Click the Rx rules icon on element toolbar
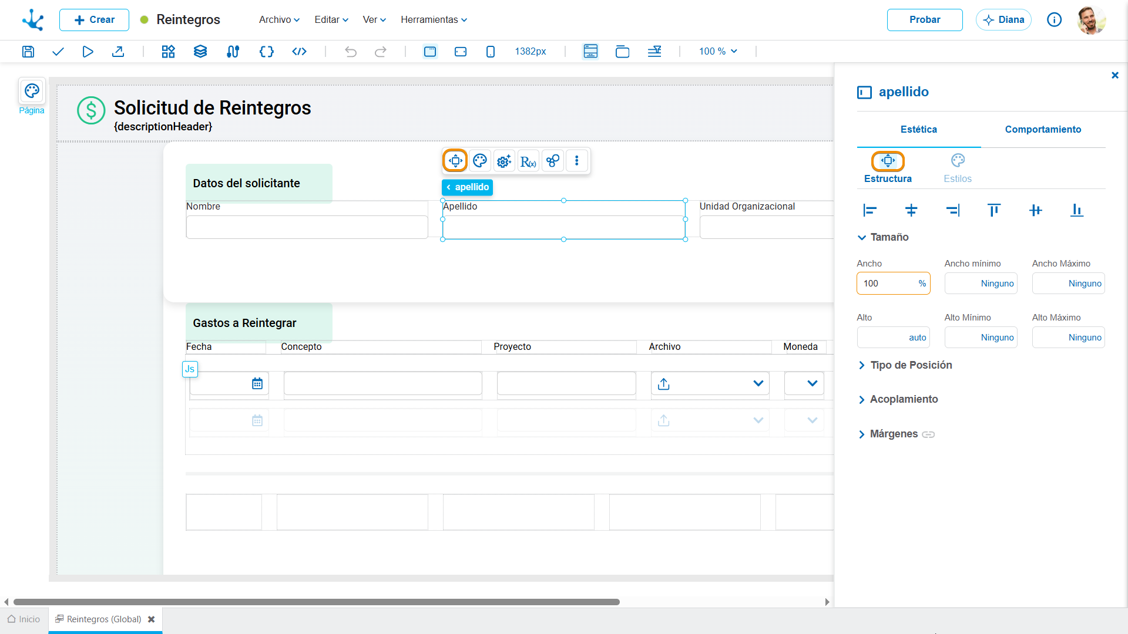 tap(528, 161)
